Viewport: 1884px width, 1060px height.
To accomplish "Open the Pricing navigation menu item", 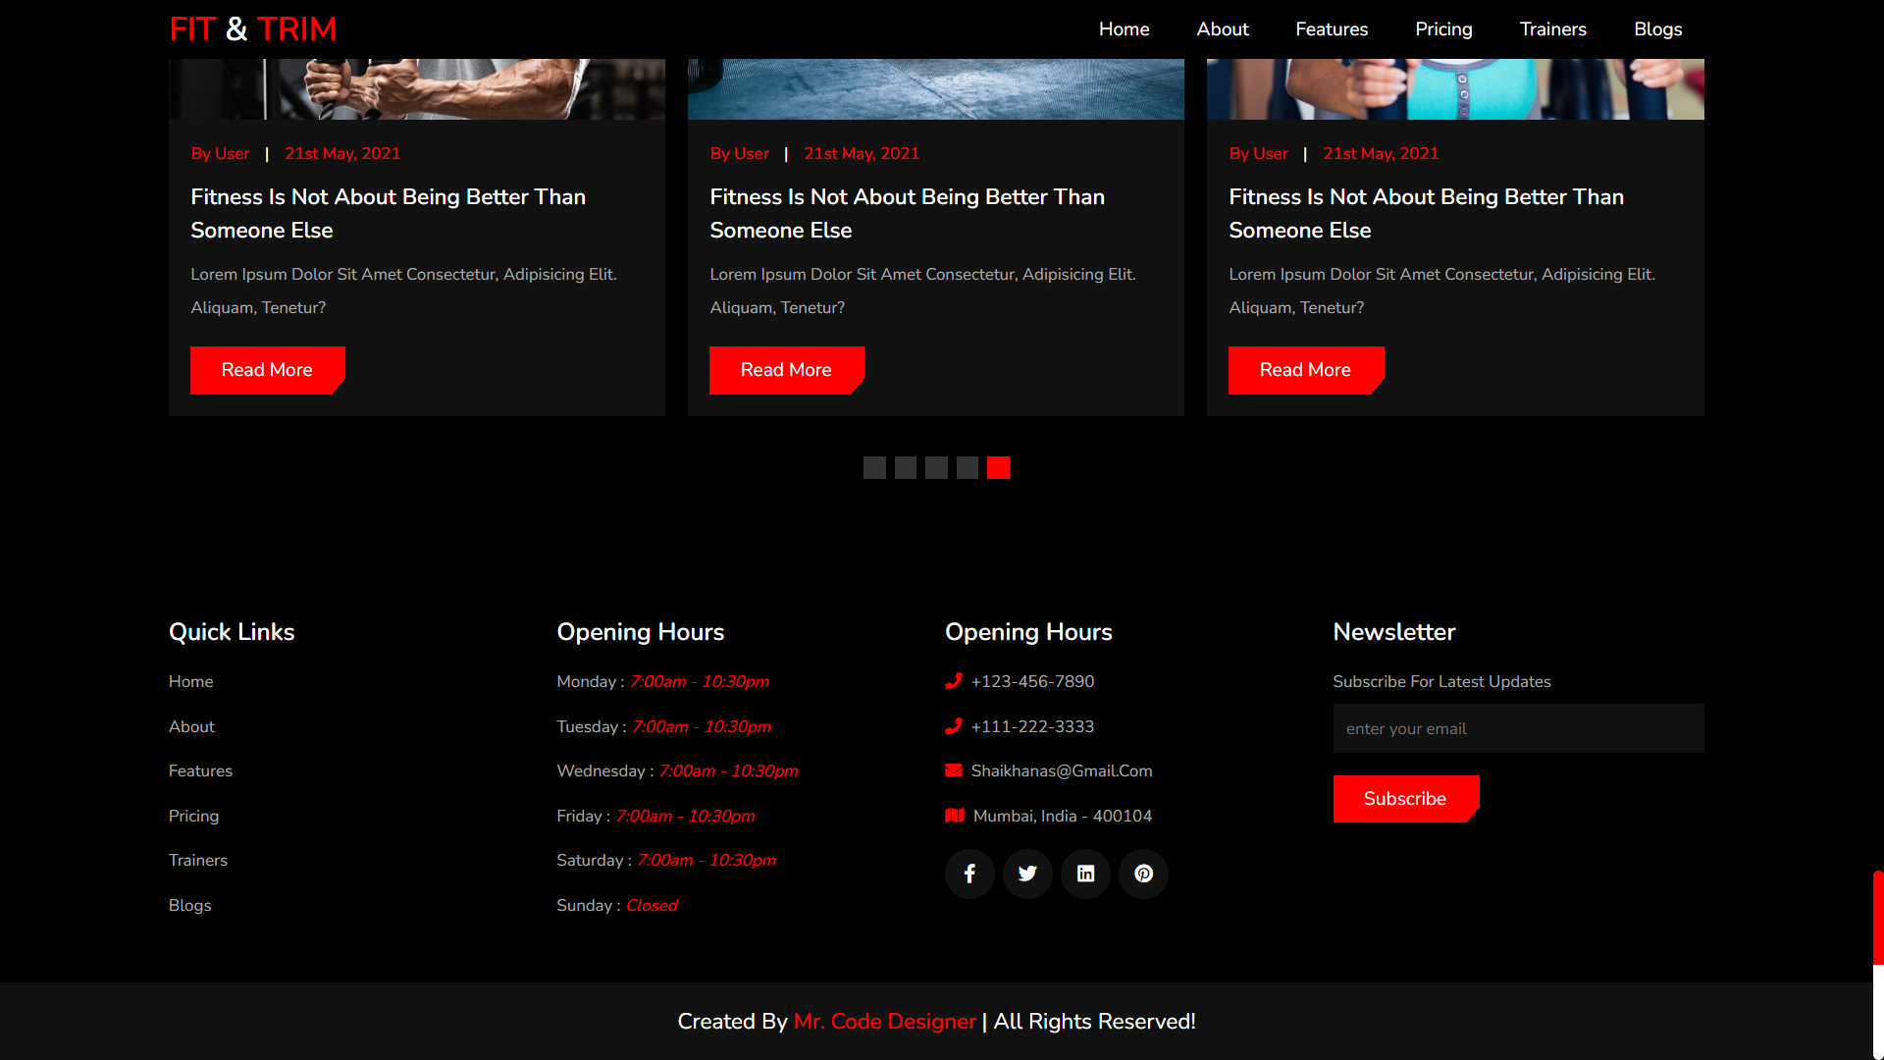I will [1443, 29].
